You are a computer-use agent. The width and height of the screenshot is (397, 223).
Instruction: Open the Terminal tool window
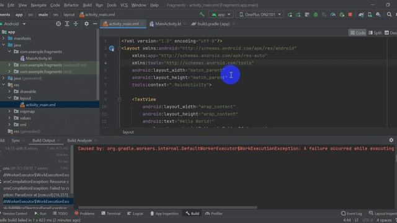111,214
